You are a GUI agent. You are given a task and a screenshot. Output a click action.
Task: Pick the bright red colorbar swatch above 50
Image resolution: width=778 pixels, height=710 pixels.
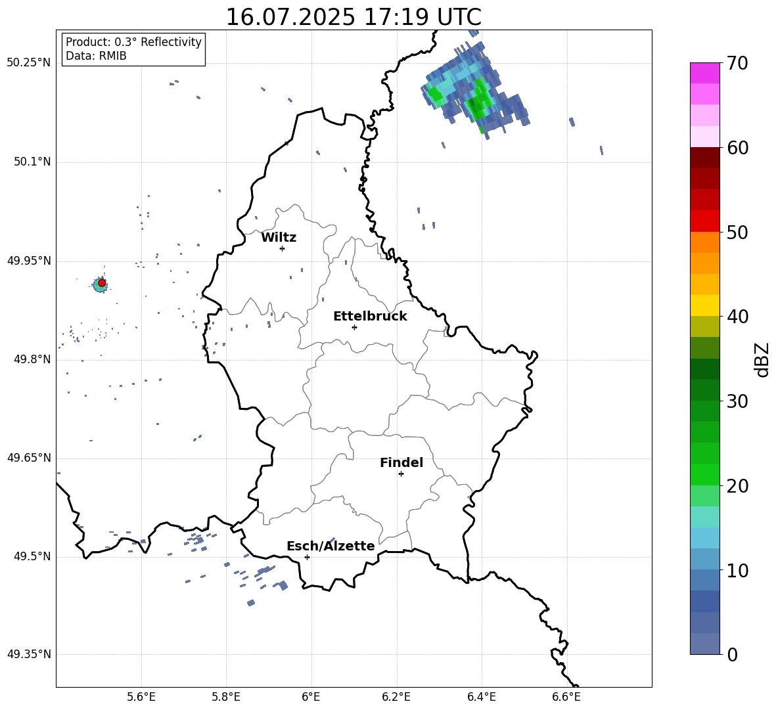pyautogui.click(x=705, y=221)
